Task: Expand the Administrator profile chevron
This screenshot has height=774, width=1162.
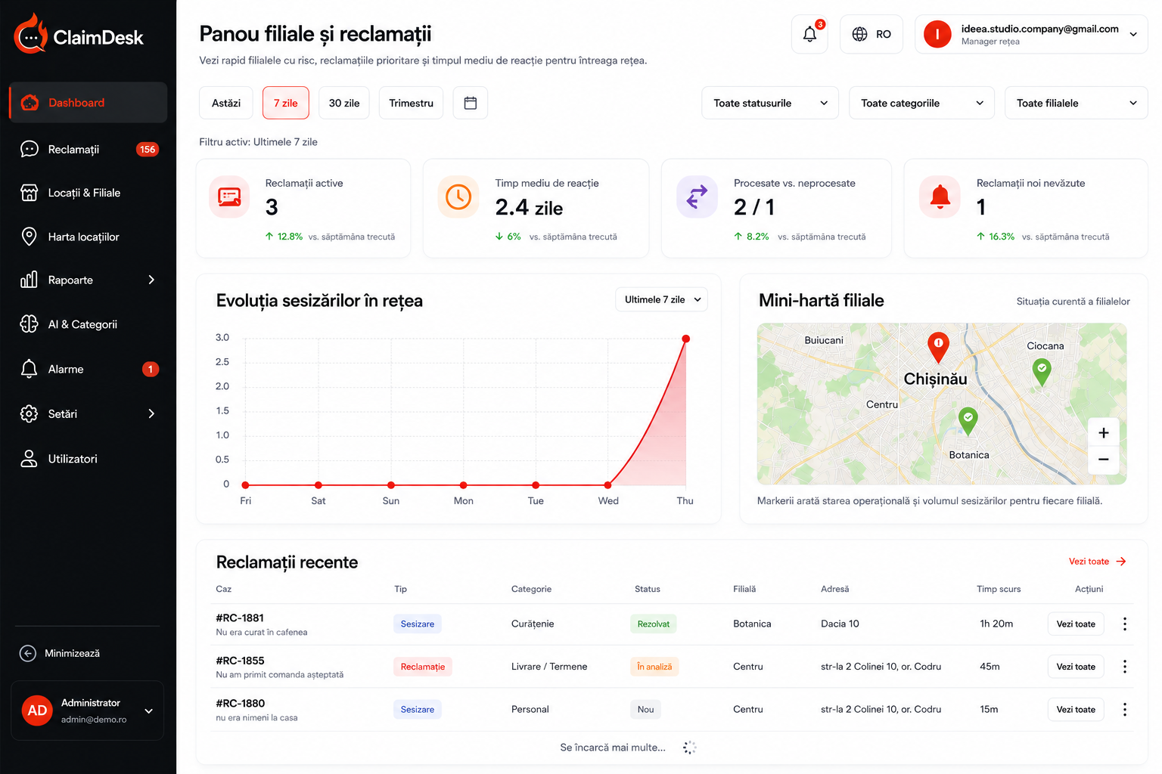Action: tap(149, 711)
